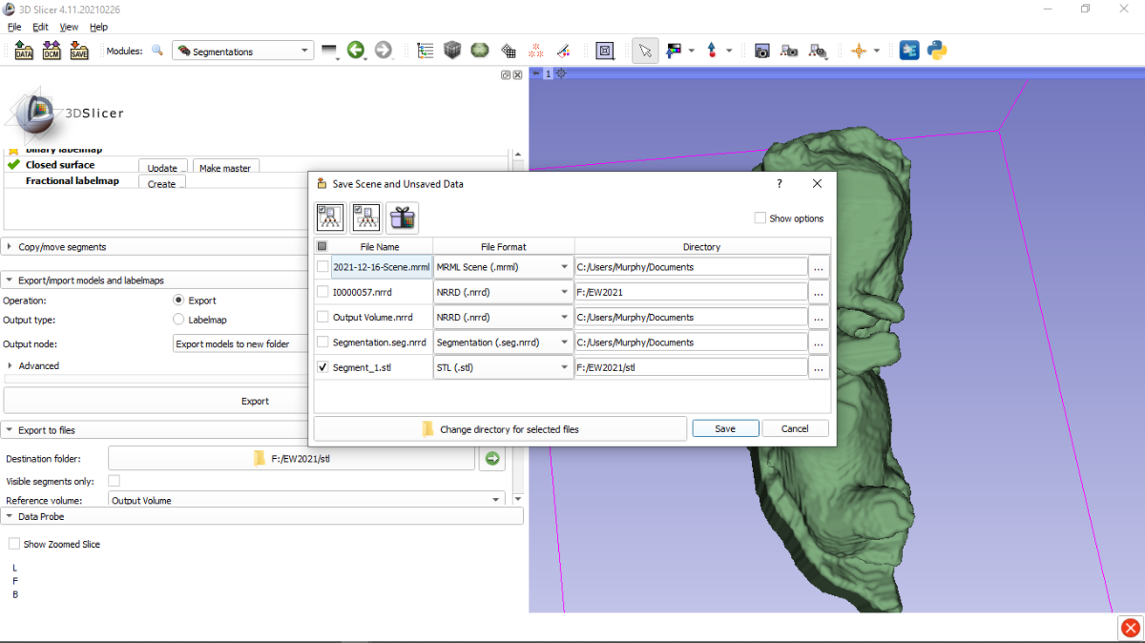Screen dimensions: 1145x643
Task: Click the screenshot capture icon
Action: tap(761, 50)
